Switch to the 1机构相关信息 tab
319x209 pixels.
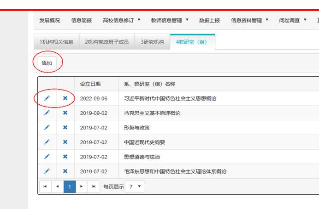pos(56,42)
